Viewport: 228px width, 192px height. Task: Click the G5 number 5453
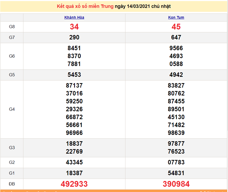(x=74, y=75)
